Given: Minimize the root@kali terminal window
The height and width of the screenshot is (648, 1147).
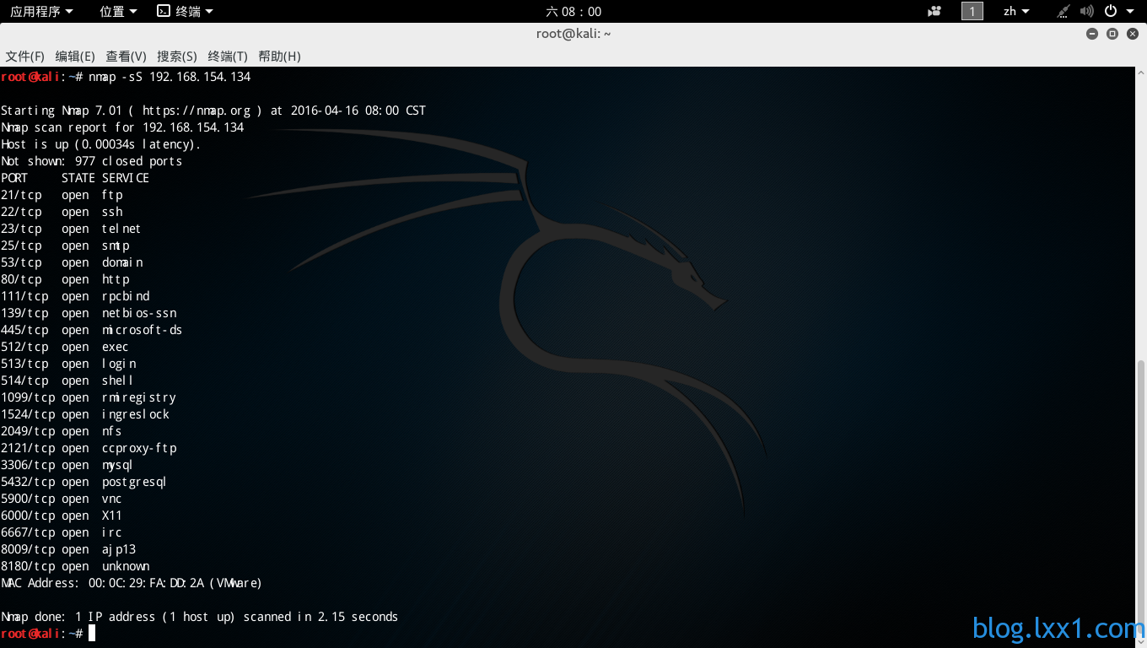Looking at the screenshot, I should point(1092,34).
